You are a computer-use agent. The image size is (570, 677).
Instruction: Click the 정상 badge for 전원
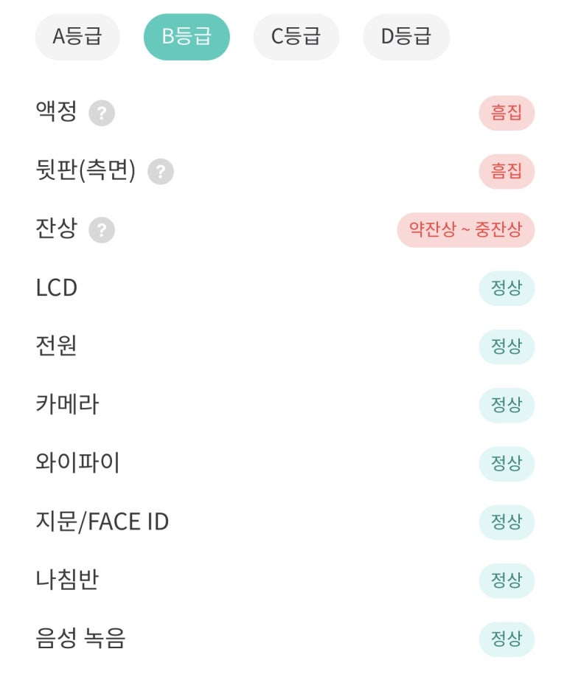coord(507,347)
